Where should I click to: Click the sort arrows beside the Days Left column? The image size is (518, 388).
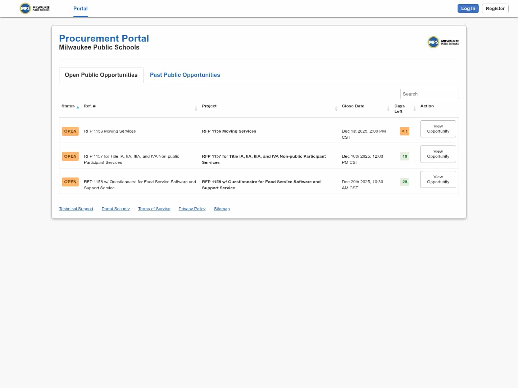pyautogui.click(x=414, y=108)
